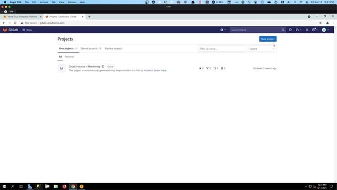The image size is (337, 190).
Task: Expand the Name sort dropdown
Action: (262, 49)
